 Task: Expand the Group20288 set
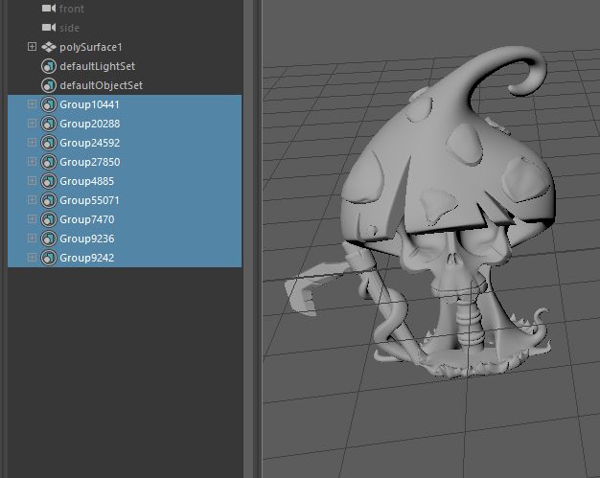tap(33, 124)
